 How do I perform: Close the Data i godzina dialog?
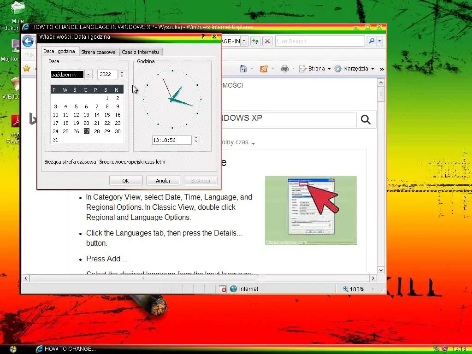(x=214, y=37)
